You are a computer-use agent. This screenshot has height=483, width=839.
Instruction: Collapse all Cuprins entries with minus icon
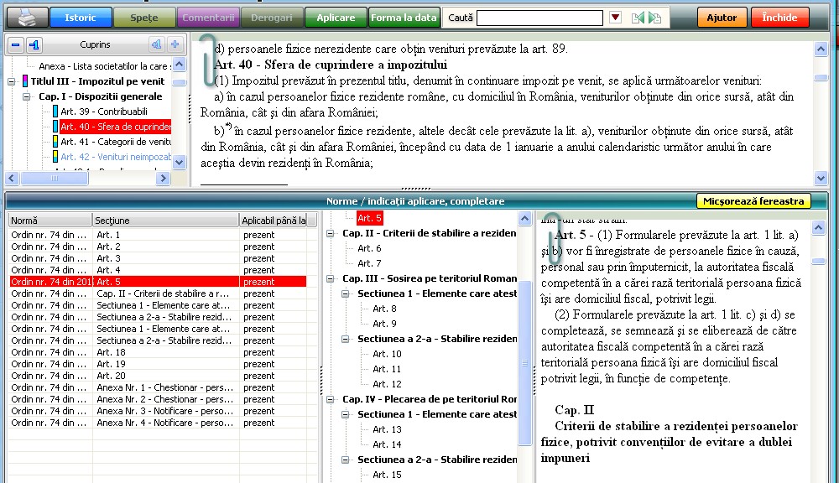pyautogui.click(x=15, y=45)
